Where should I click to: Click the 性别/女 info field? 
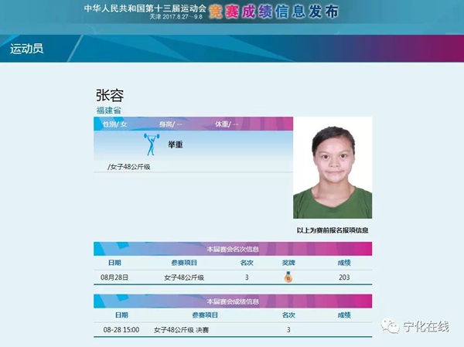point(114,124)
